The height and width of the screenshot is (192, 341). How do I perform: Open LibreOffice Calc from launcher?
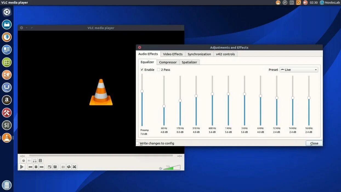7,62
